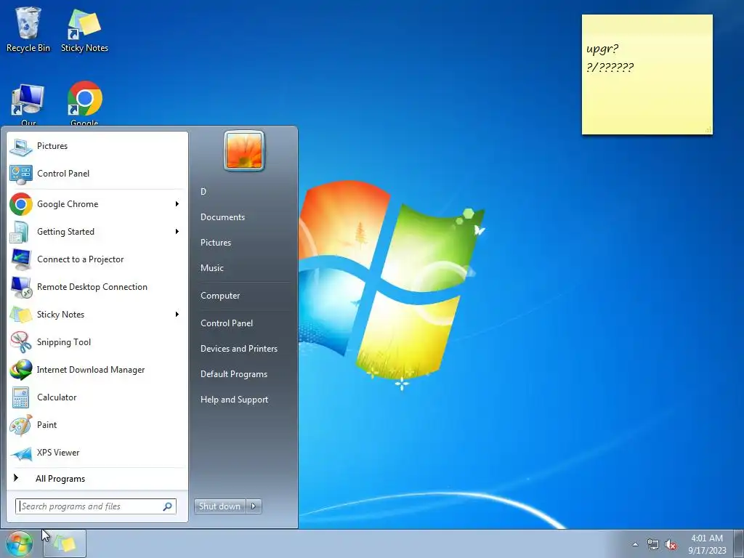This screenshot has height=558, width=744.
Task: Click the user account picture
Action: coord(244,151)
